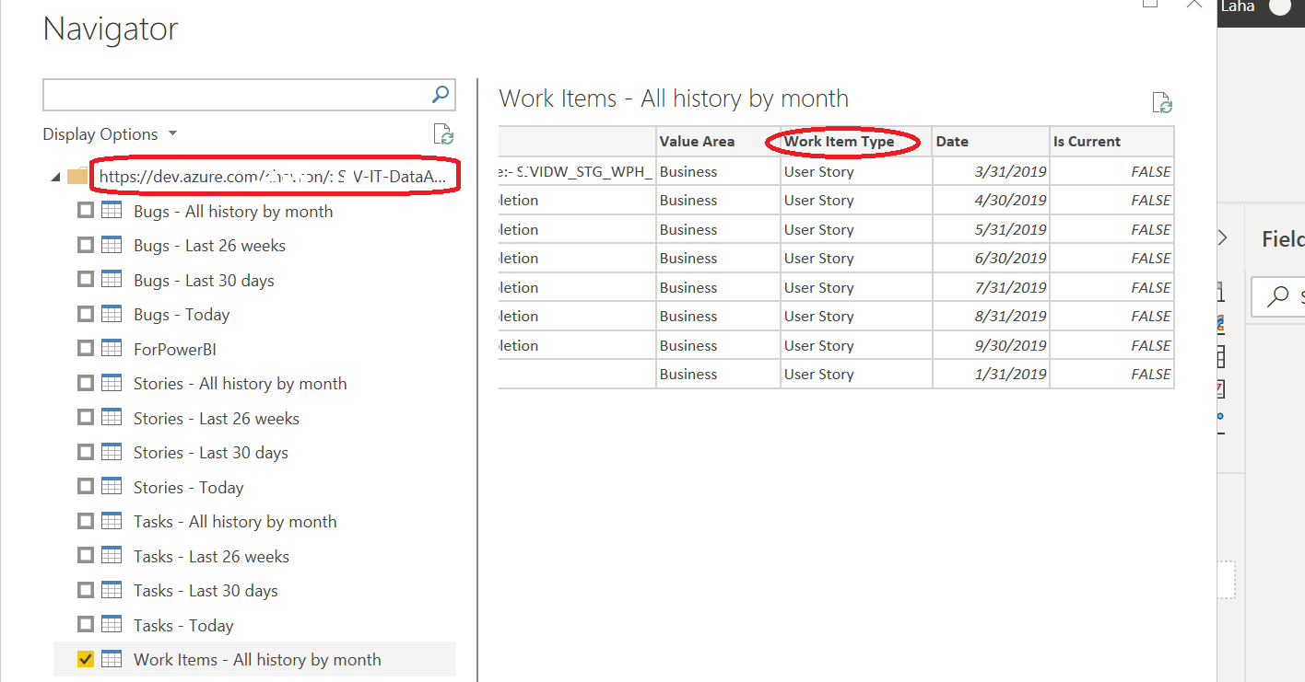Click the table icon beside Bugs - All history by month

(x=112, y=210)
